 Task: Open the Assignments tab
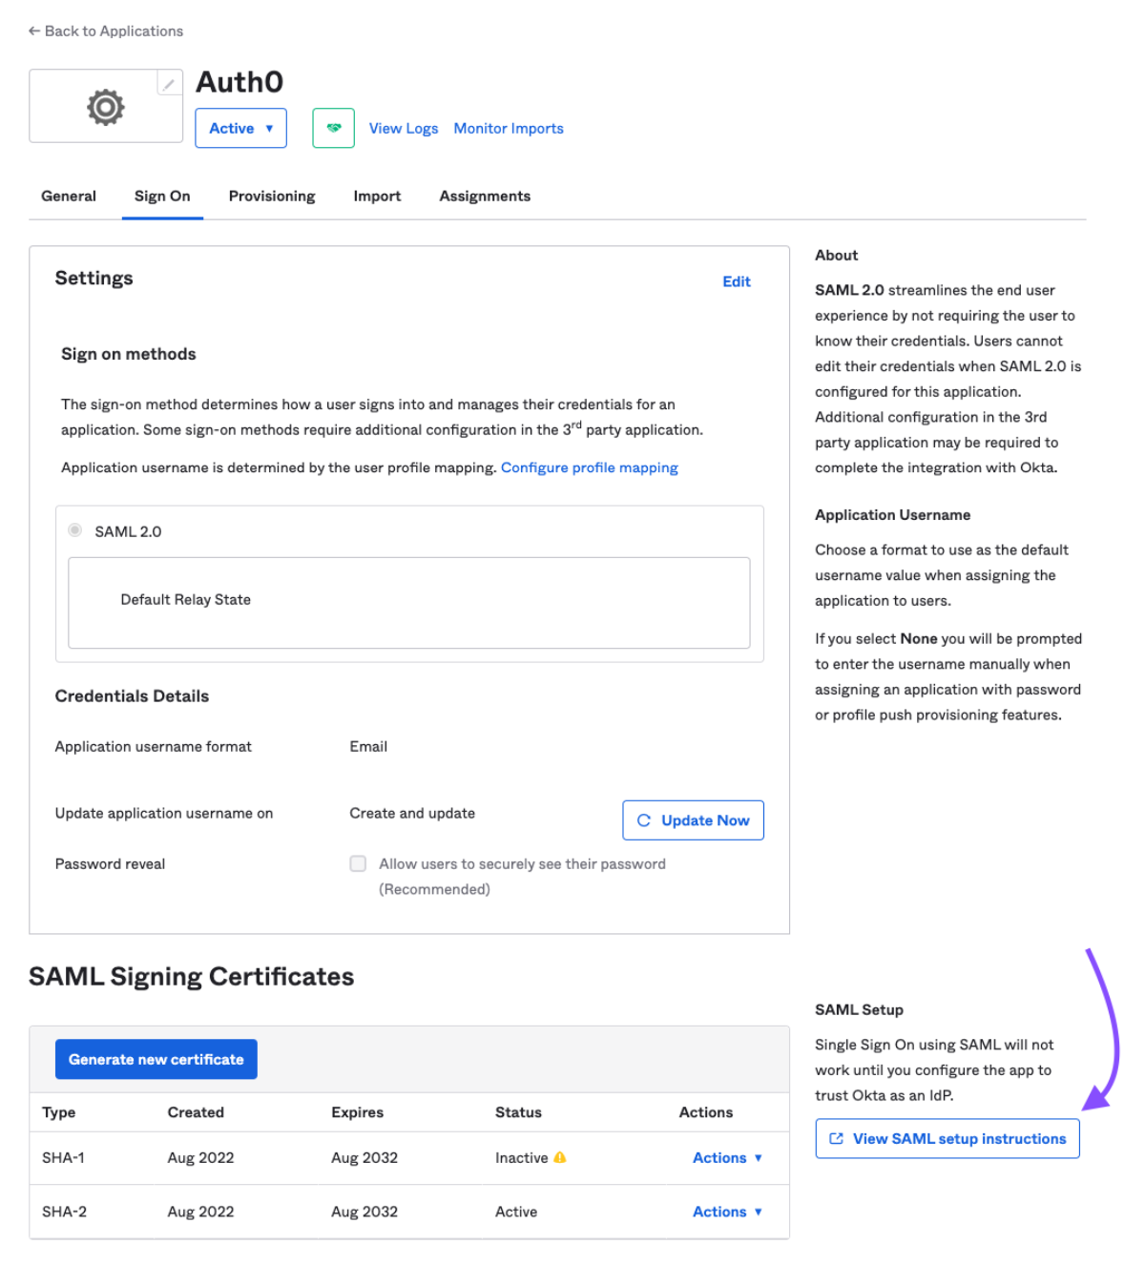tap(485, 196)
